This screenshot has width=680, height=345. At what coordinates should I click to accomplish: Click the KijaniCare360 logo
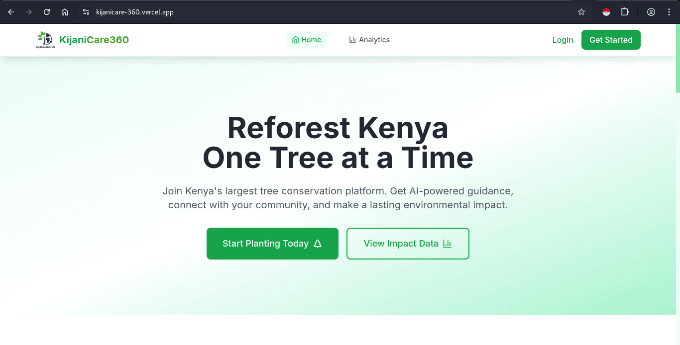[x=45, y=39]
